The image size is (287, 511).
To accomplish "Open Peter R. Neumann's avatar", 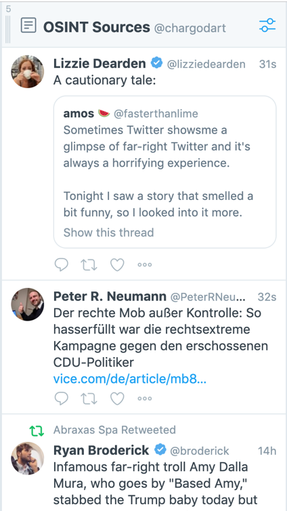I will (x=27, y=304).
